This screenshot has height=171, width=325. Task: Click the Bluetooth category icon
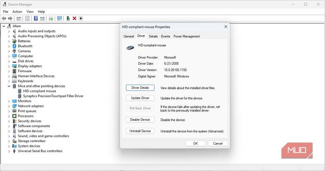(x=14, y=46)
